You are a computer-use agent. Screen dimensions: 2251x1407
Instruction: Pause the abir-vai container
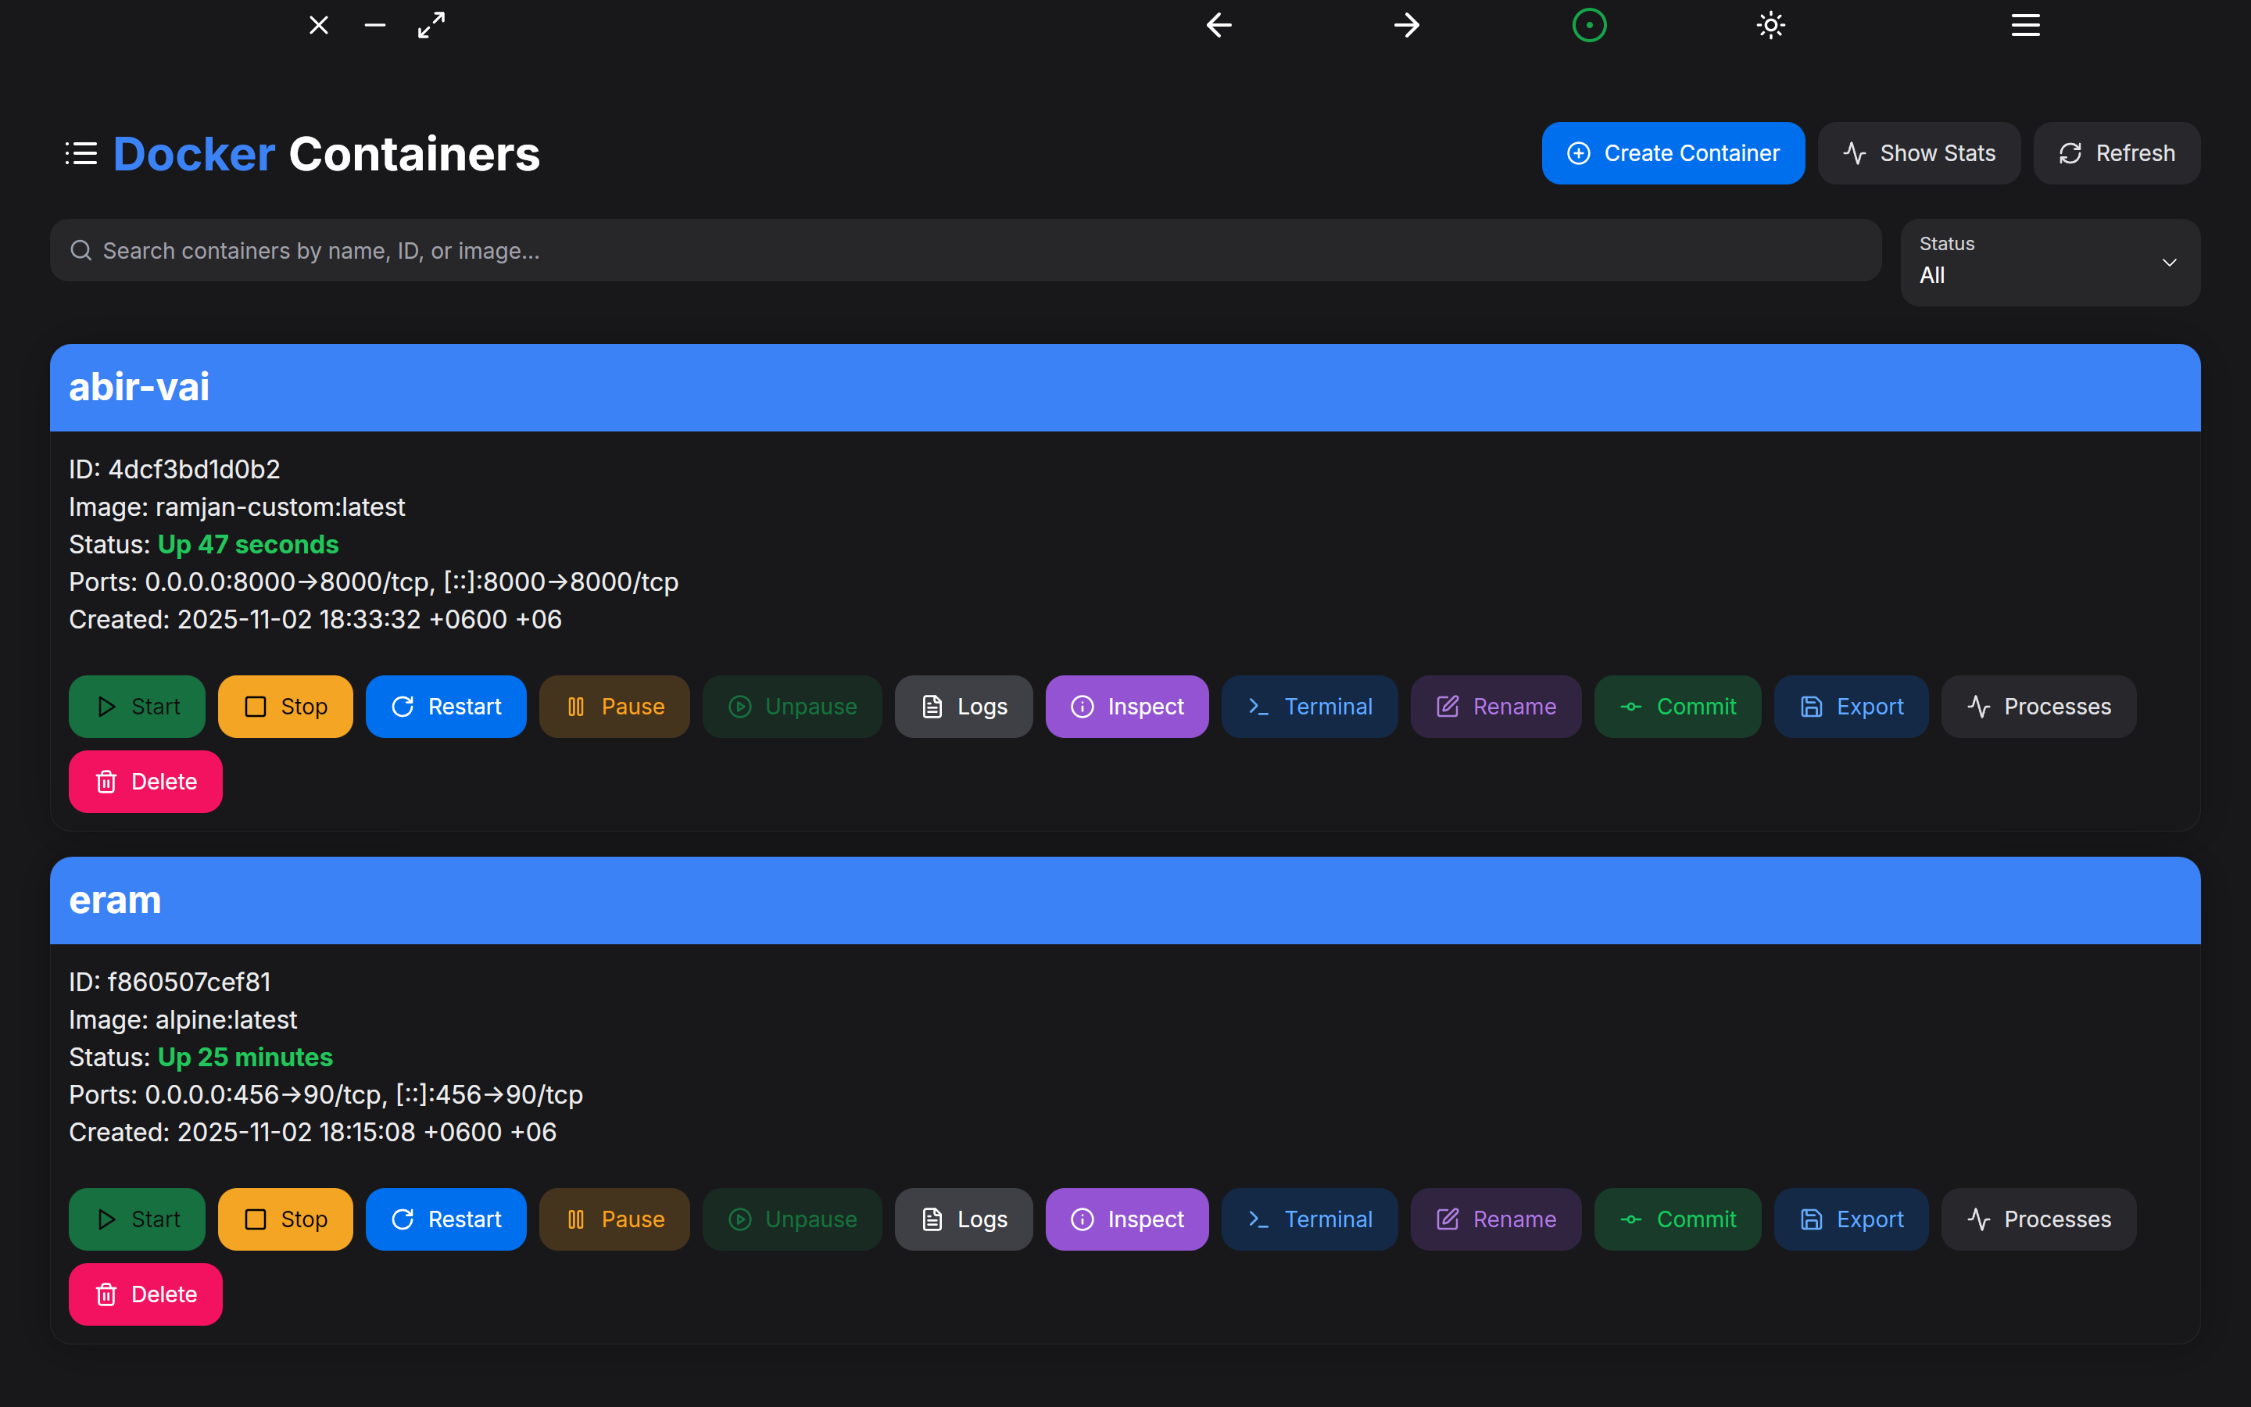(614, 707)
